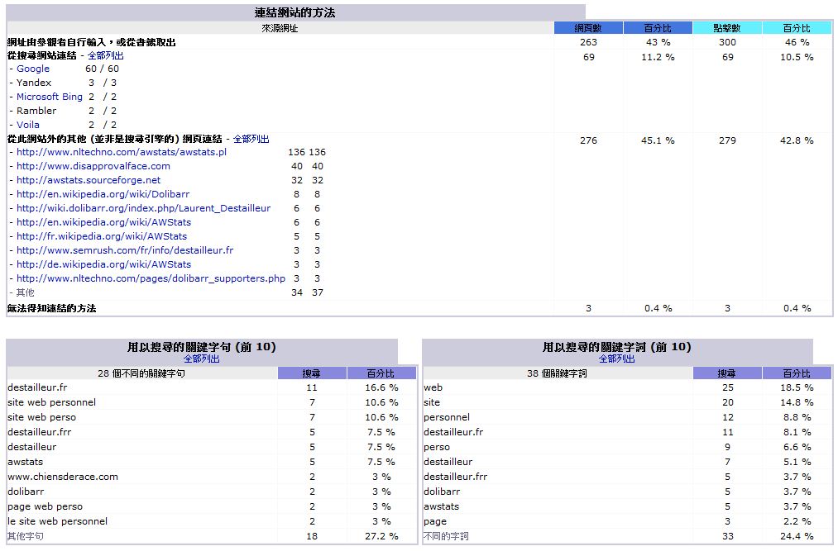Image resolution: width=838 pixels, height=551 pixels.
Task: Open the wiki.dolibarr.org Laurent_Destailleur link
Action: pos(143,208)
